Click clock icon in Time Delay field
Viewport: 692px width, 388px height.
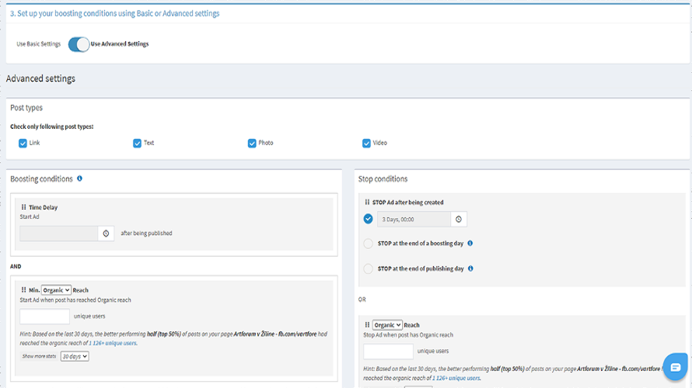[107, 233]
